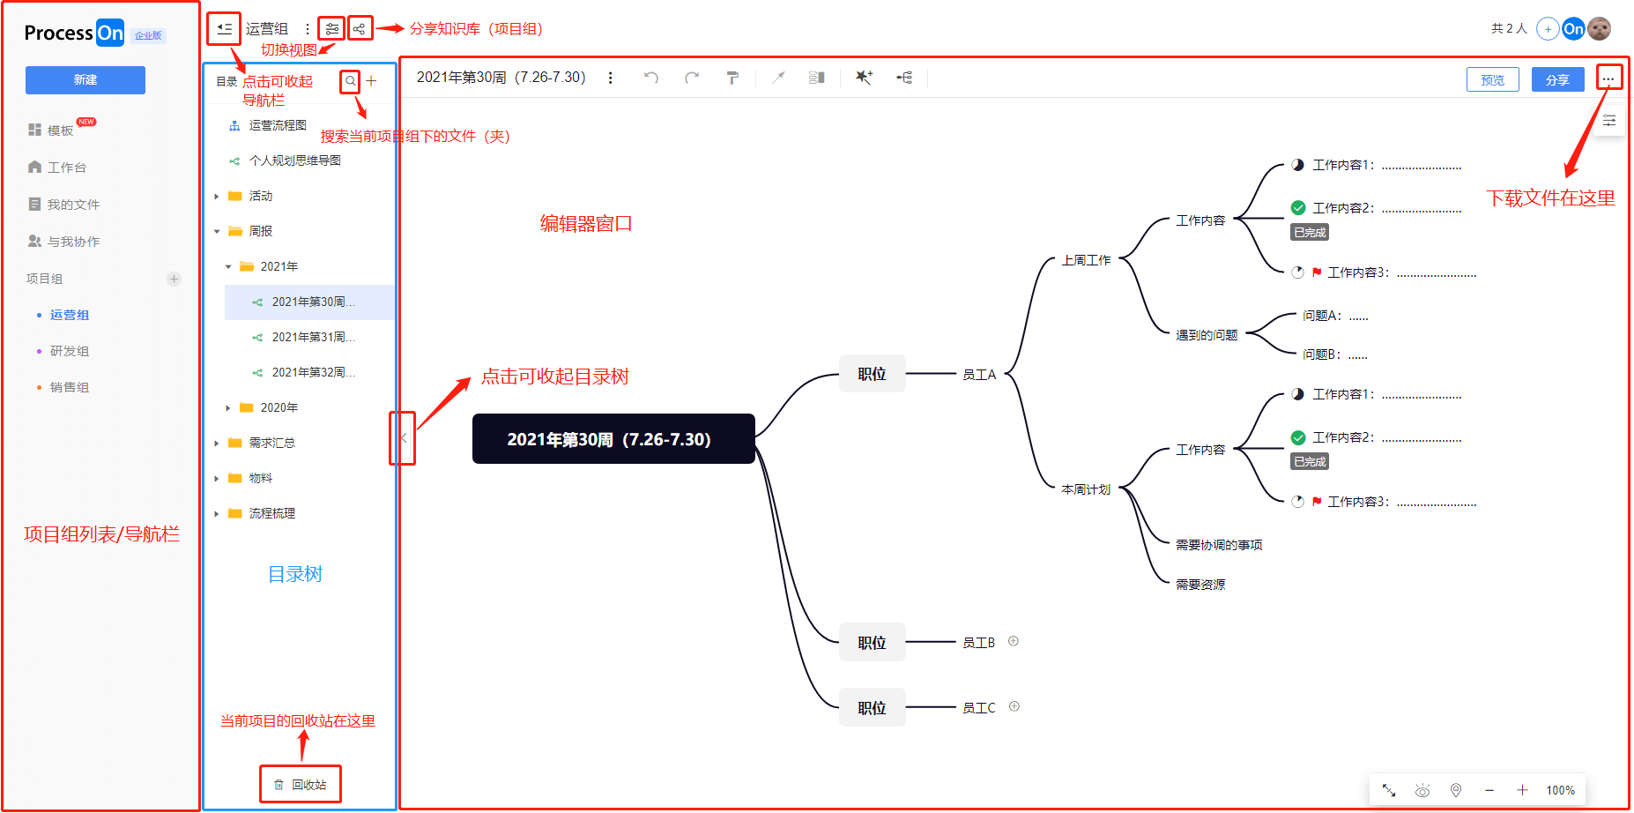
Task: Select the central 2021年第30周 node
Action: click(x=613, y=438)
